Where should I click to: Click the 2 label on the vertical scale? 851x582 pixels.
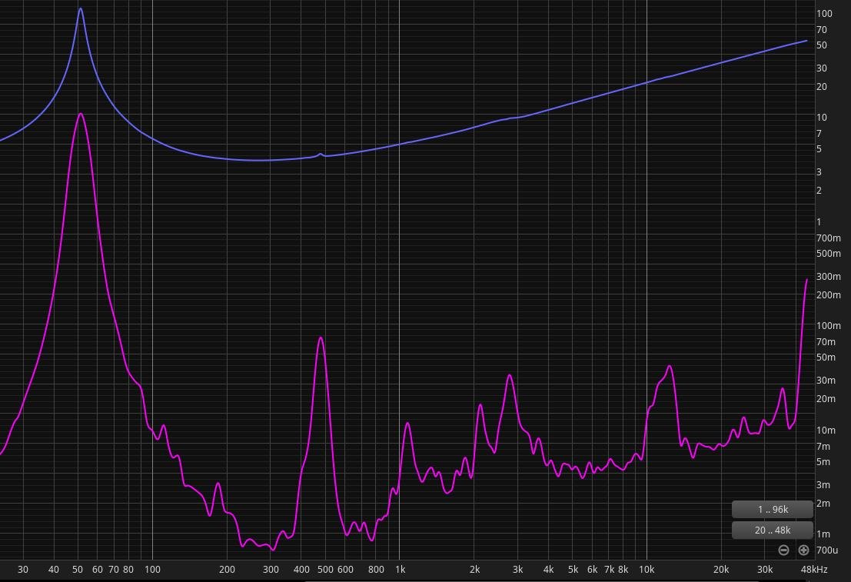[x=819, y=191]
